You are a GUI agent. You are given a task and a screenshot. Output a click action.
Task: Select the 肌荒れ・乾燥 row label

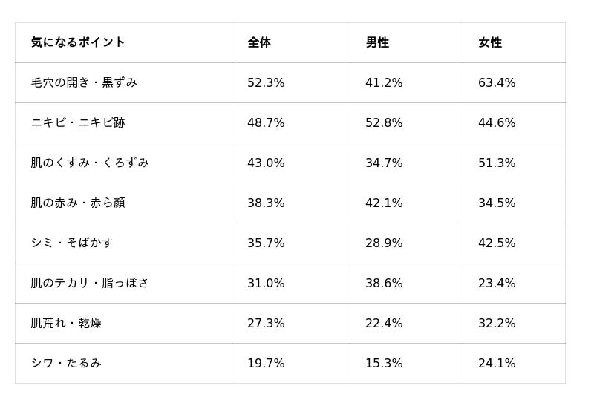click(66, 323)
